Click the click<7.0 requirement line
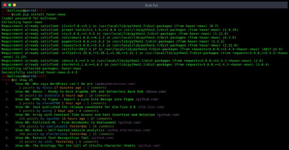The width and height of the screenshot is (289, 150). pos(110,26)
